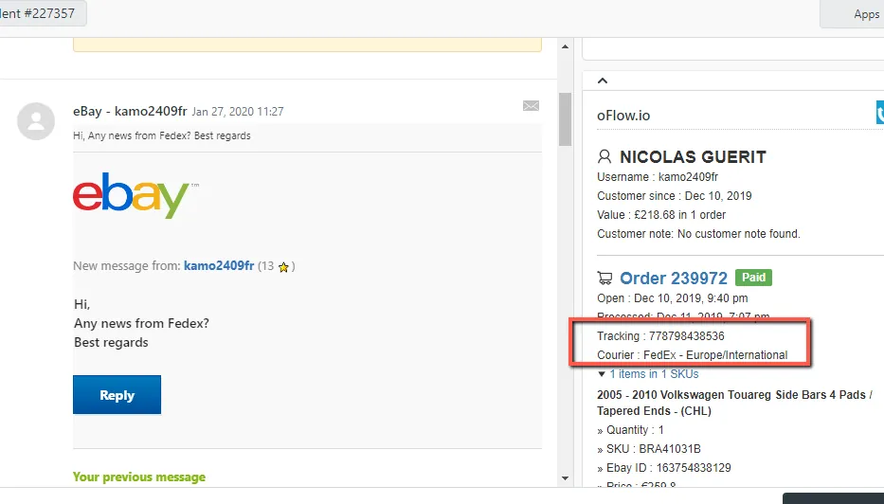Click the message pane scrollbar thumb
Screen dimensions: 884x504
[565, 119]
